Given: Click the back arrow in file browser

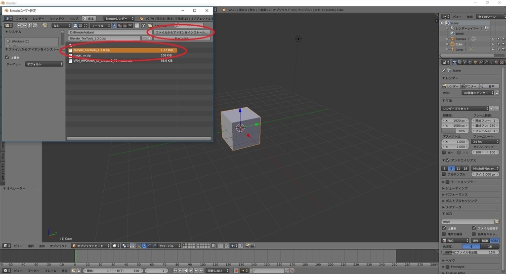Looking at the screenshot, I should (x=19, y=26).
